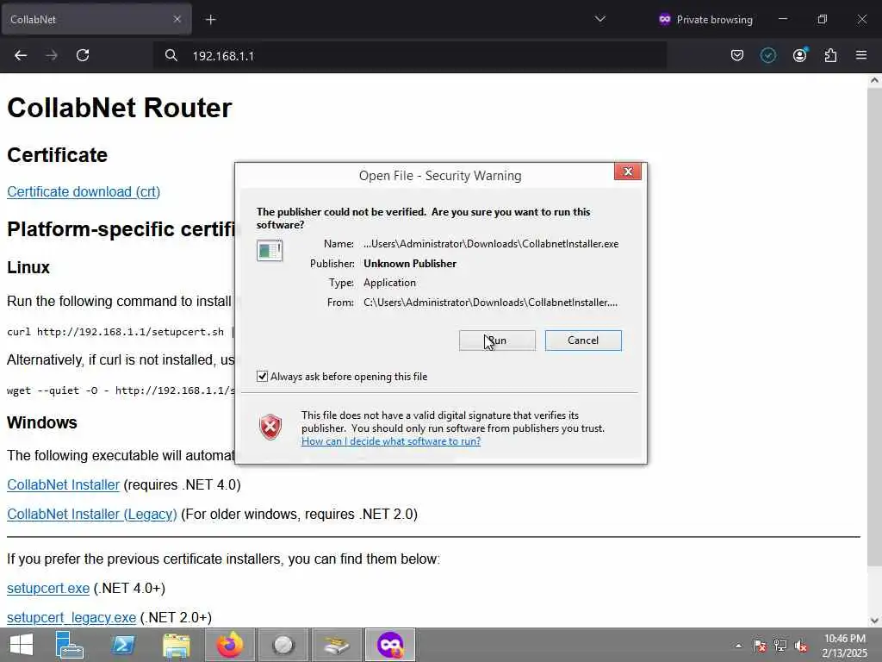
Task: Open the CollabNet Installer (Legacy) link
Action: (92, 514)
